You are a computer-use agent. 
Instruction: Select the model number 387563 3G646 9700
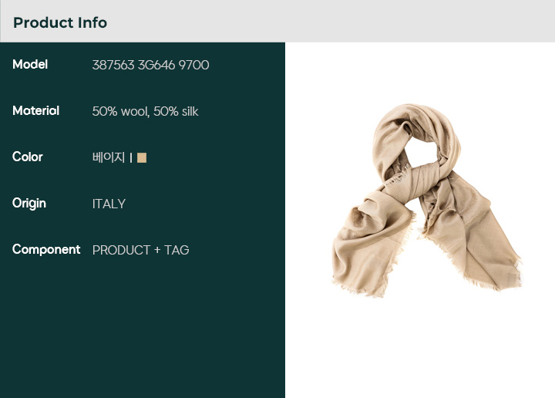(x=150, y=65)
